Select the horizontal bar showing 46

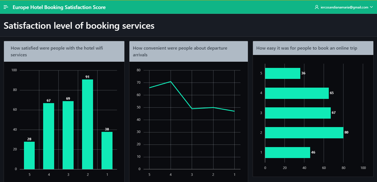tap(287, 152)
